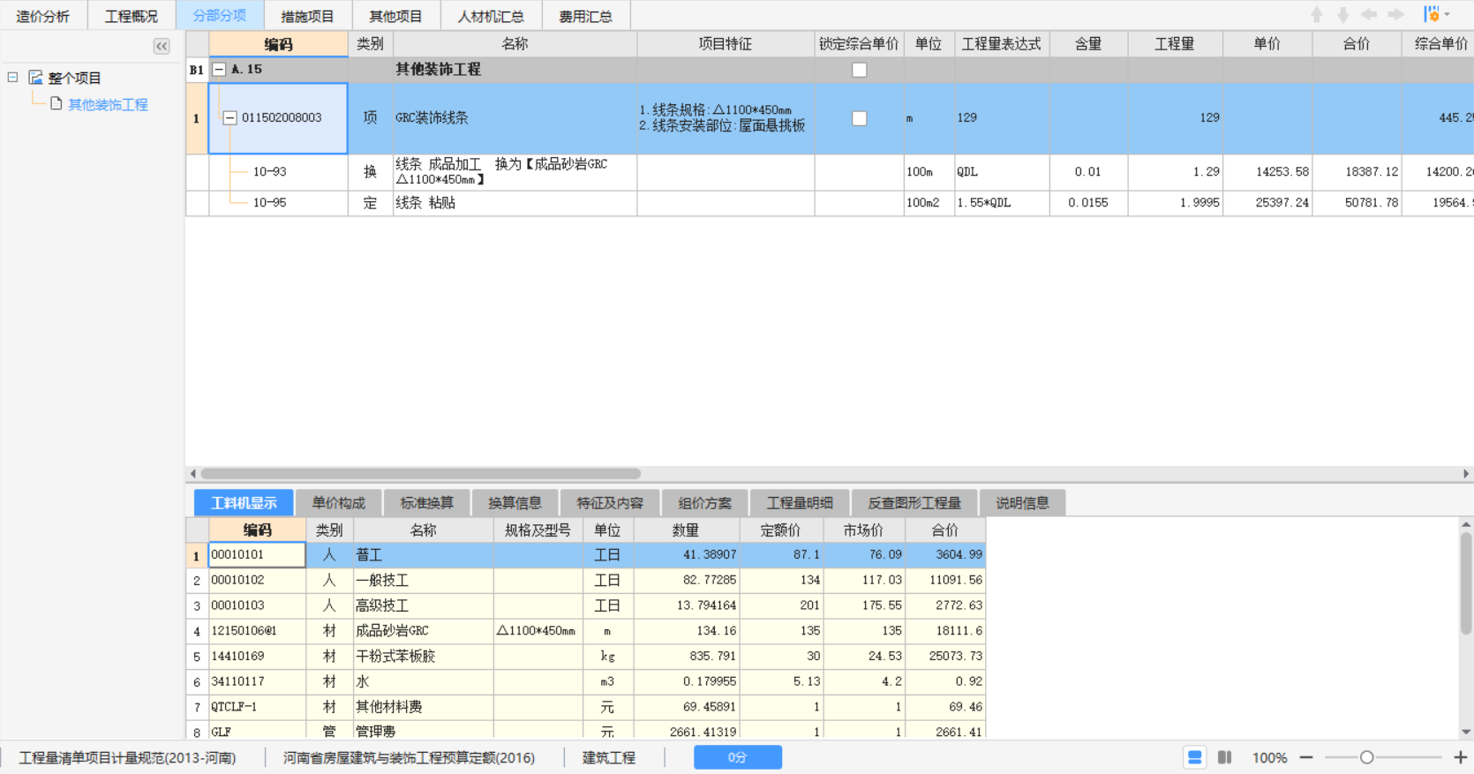Click the zoom in plus icon
The height and width of the screenshot is (774, 1474).
(1461, 757)
